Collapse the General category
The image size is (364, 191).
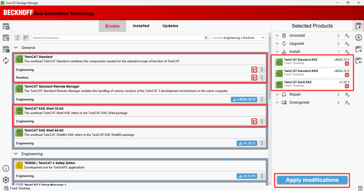point(16,47)
